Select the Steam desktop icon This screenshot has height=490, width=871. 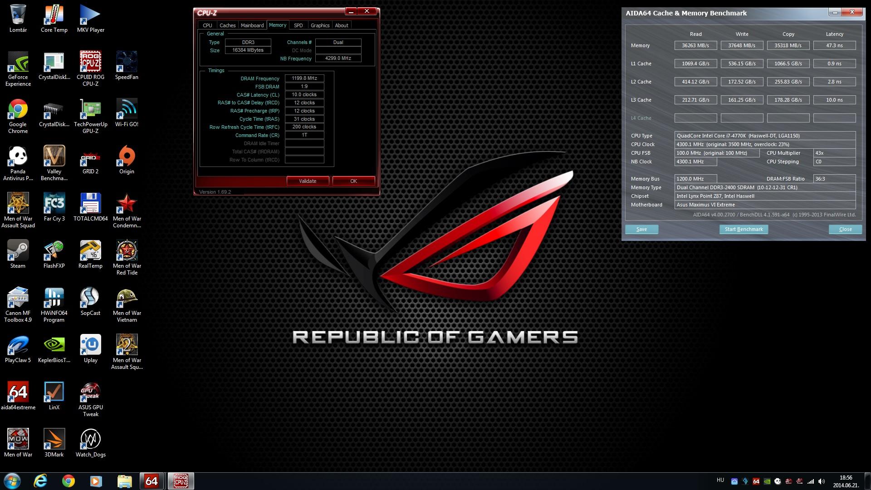[x=18, y=255]
